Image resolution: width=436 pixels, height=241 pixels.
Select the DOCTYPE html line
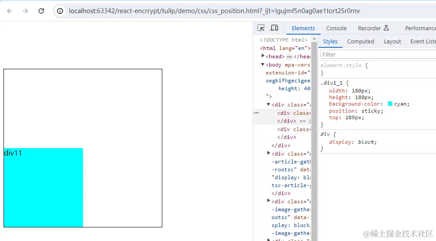point(284,40)
